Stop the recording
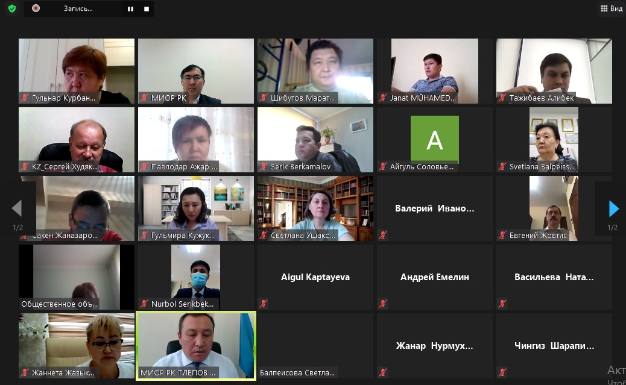Screen dimensions: 626x385 147,9
